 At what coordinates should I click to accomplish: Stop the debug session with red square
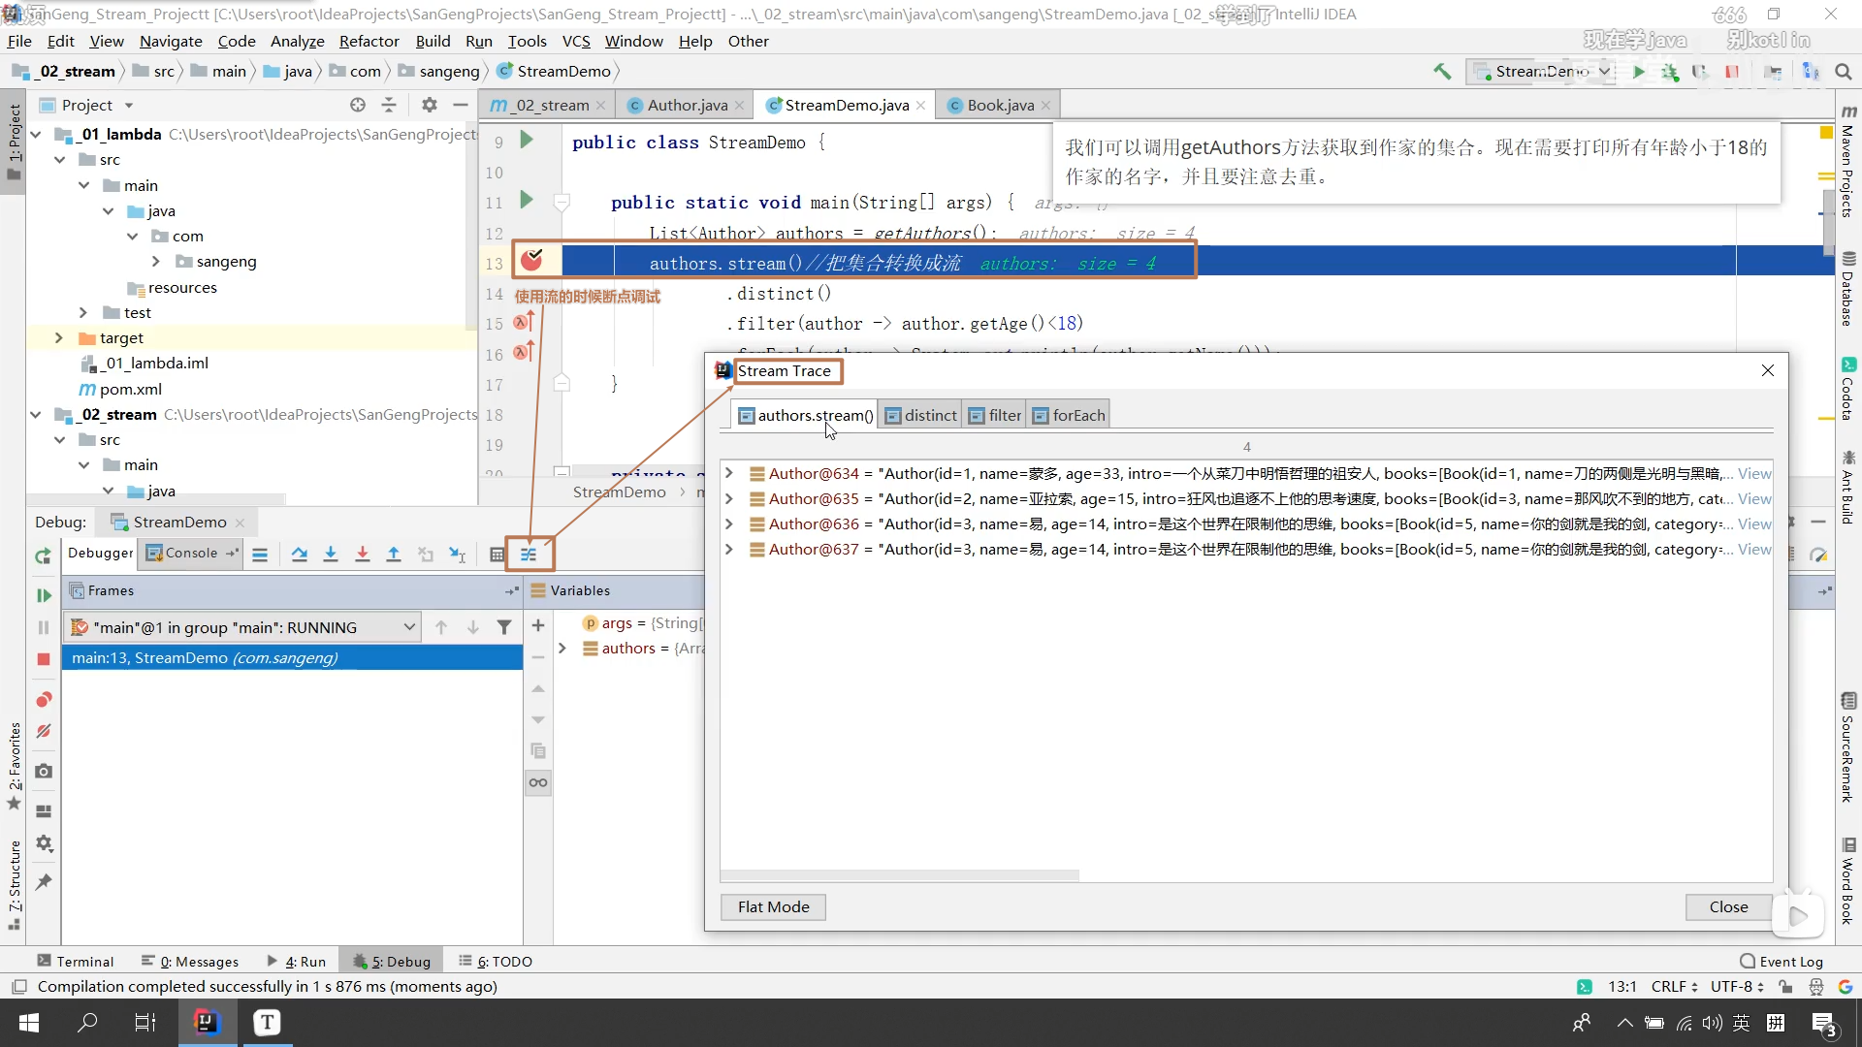pyautogui.click(x=44, y=659)
